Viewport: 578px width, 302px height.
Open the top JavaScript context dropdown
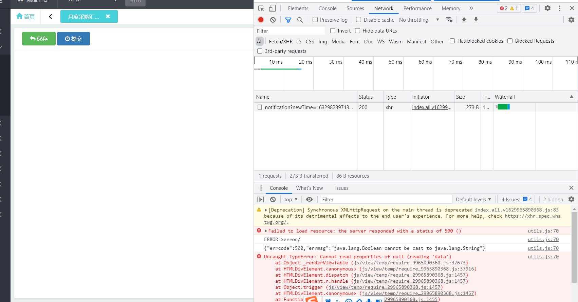(x=291, y=200)
